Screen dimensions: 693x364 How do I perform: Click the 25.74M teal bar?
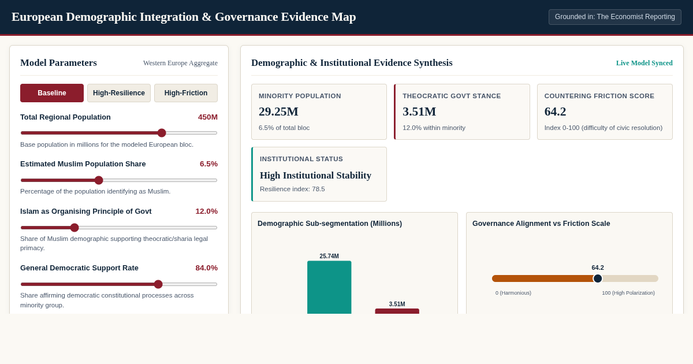tap(329, 287)
